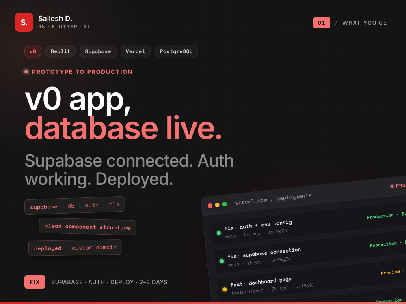
Task: Click the supabase · db · auth · rls chip
Action: [x=75, y=206]
